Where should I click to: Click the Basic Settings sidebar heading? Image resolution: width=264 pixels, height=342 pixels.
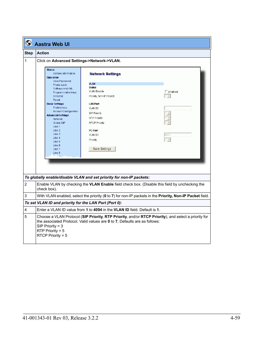(x=55, y=104)
